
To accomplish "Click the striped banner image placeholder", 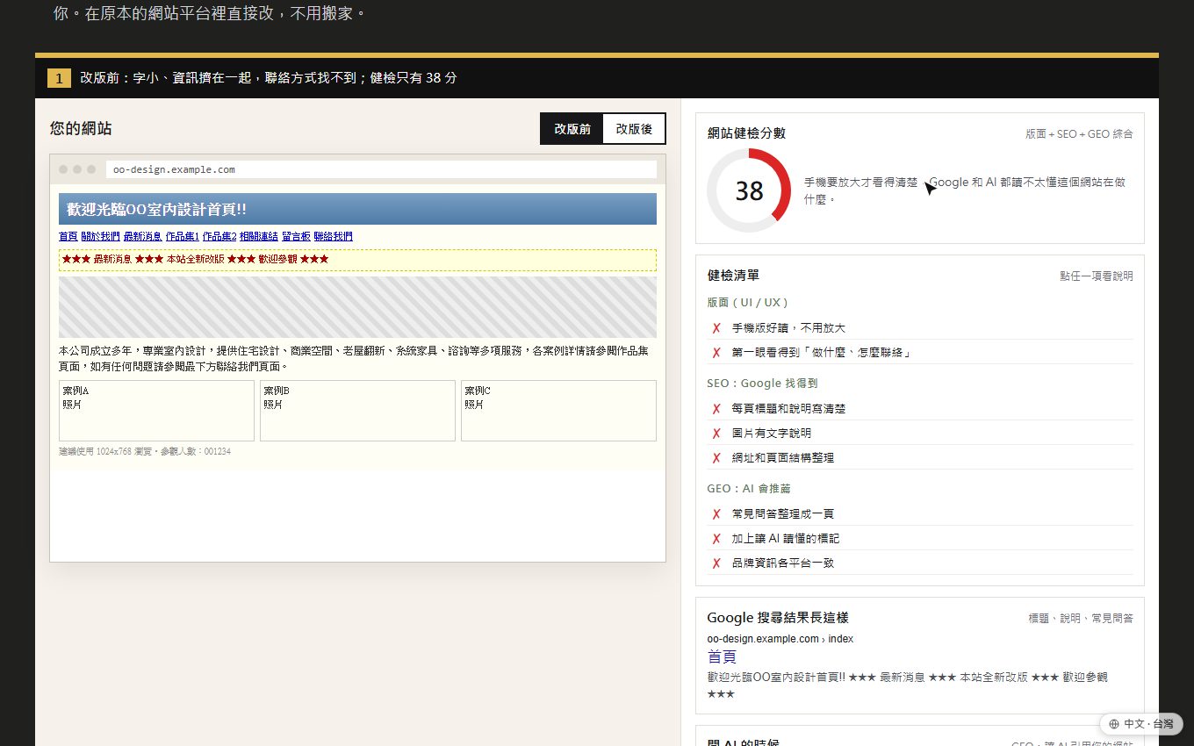I will [357, 307].
